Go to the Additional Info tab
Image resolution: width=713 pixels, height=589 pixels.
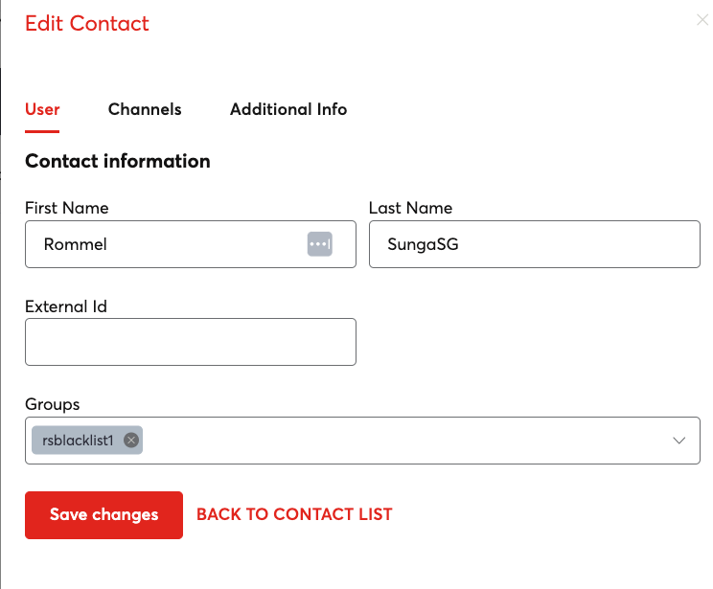tap(288, 109)
